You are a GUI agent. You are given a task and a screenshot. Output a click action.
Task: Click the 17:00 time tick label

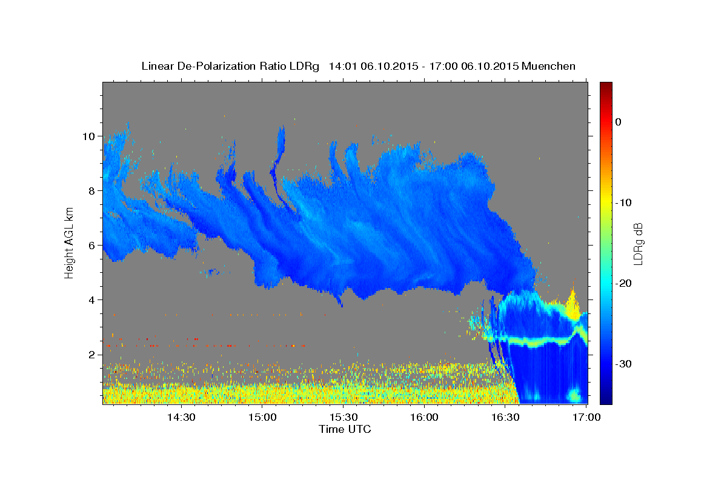click(x=586, y=418)
